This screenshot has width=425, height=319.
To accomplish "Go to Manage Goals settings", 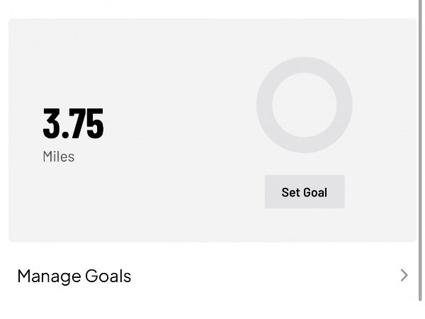I will point(212,276).
